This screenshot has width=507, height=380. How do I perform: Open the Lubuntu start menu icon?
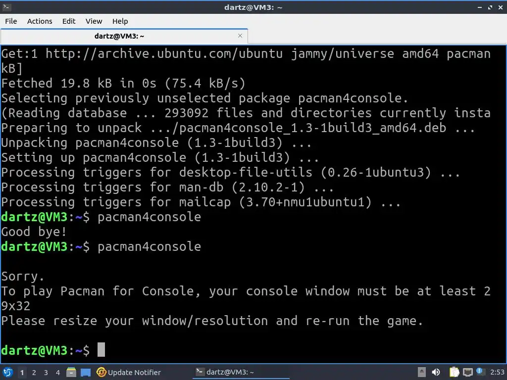pos(8,372)
